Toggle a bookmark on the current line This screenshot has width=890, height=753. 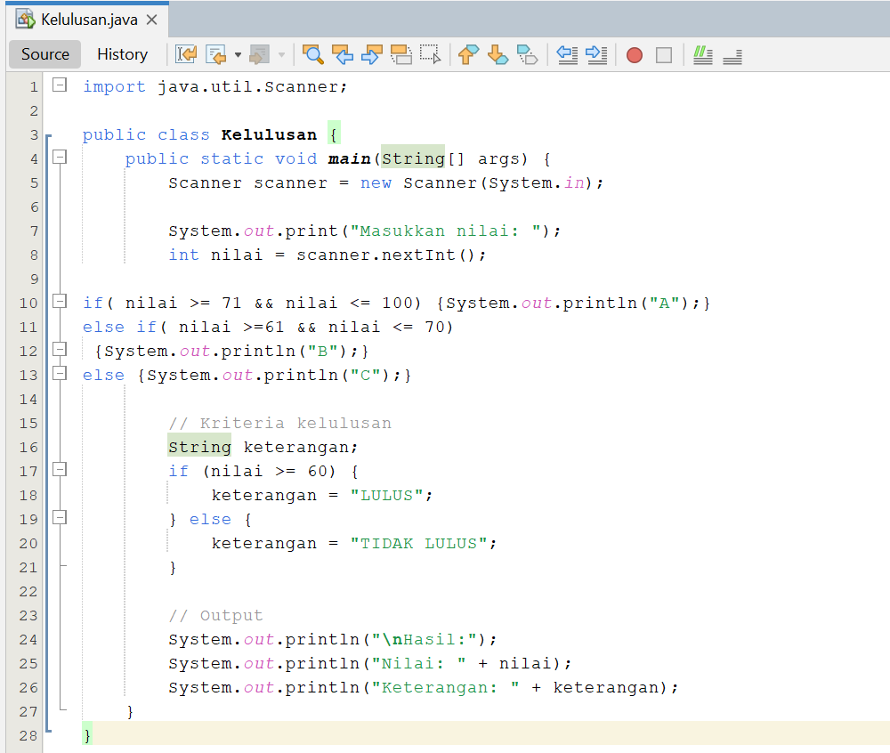527,54
